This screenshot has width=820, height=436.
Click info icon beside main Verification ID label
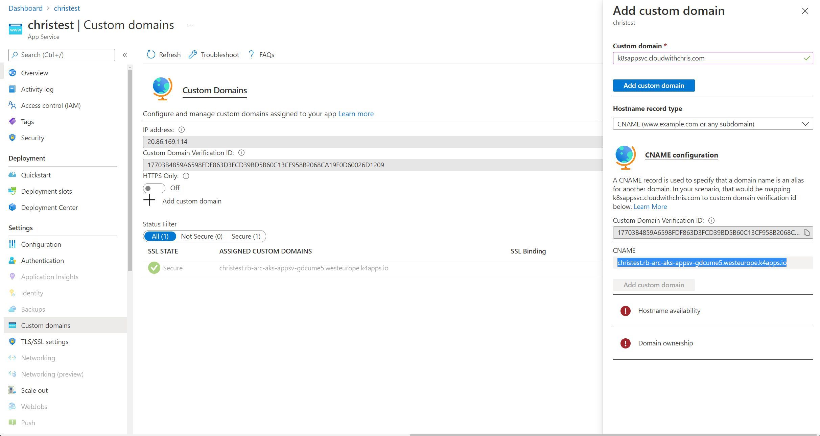click(x=241, y=153)
